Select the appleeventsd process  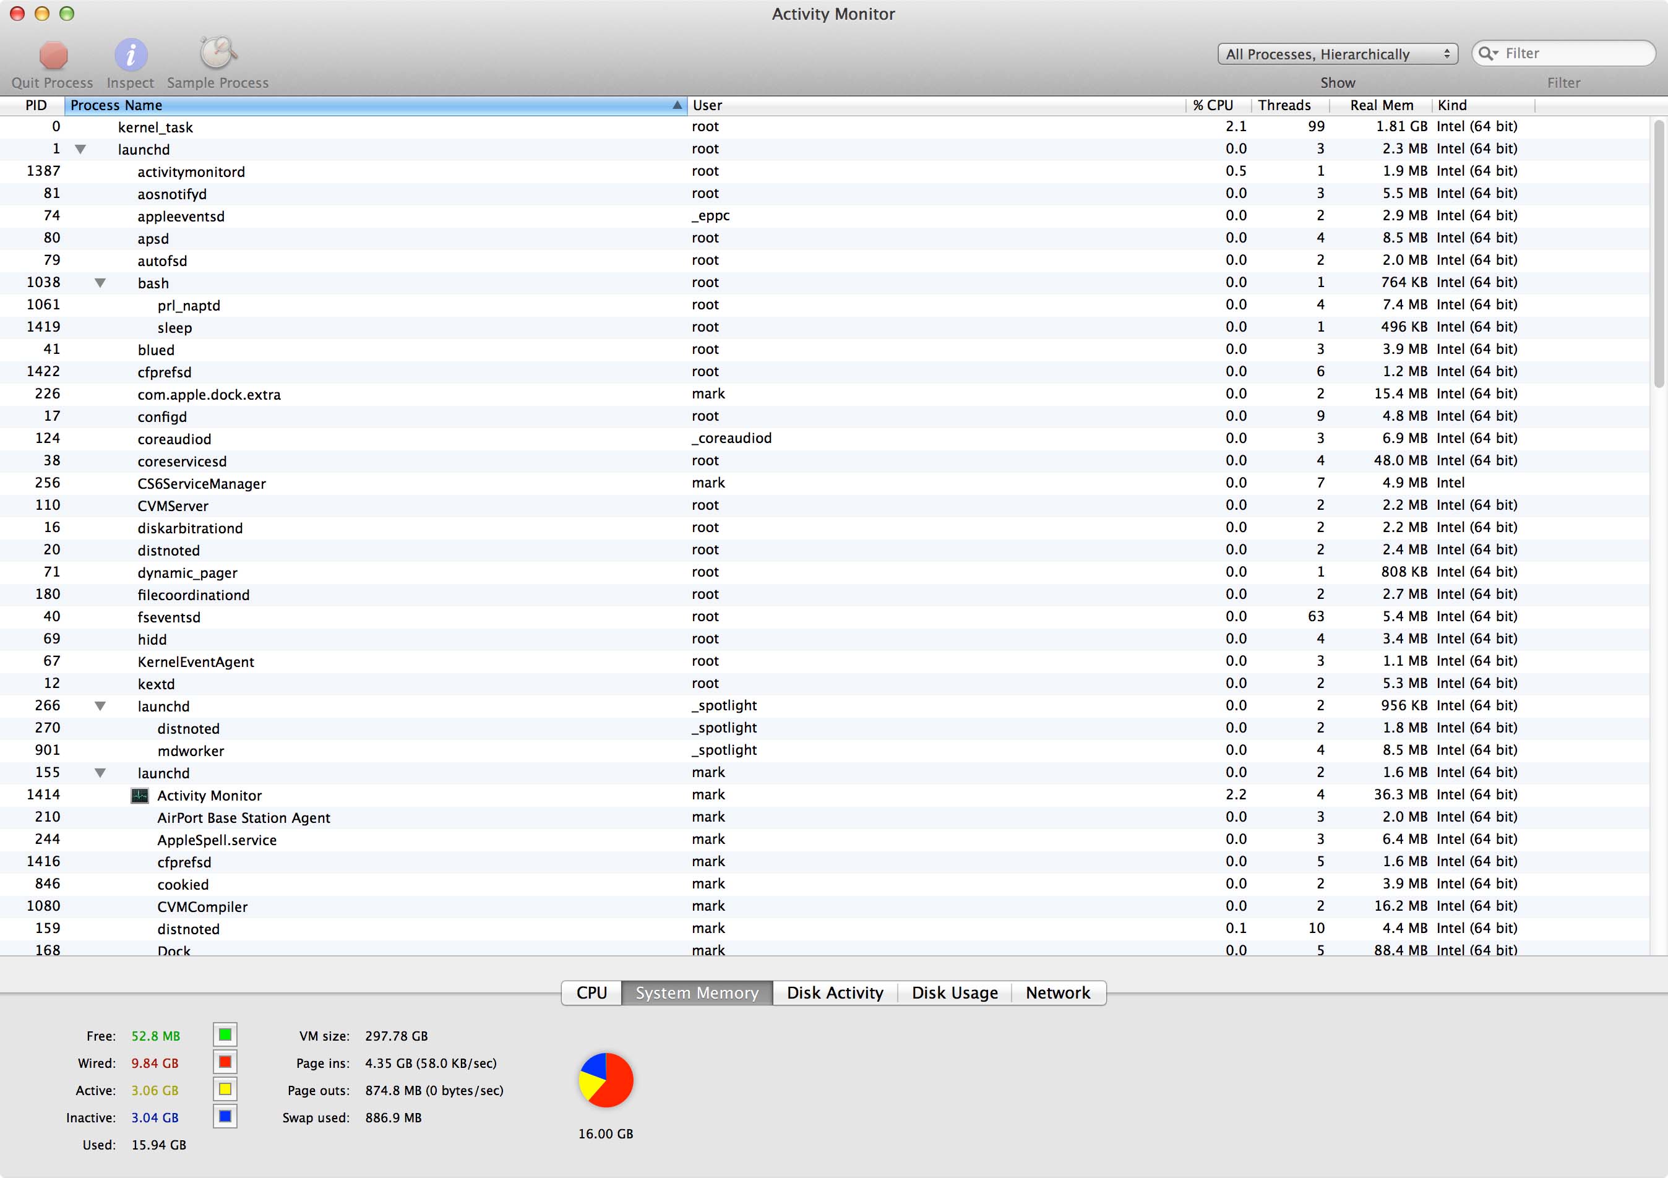[825, 217]
